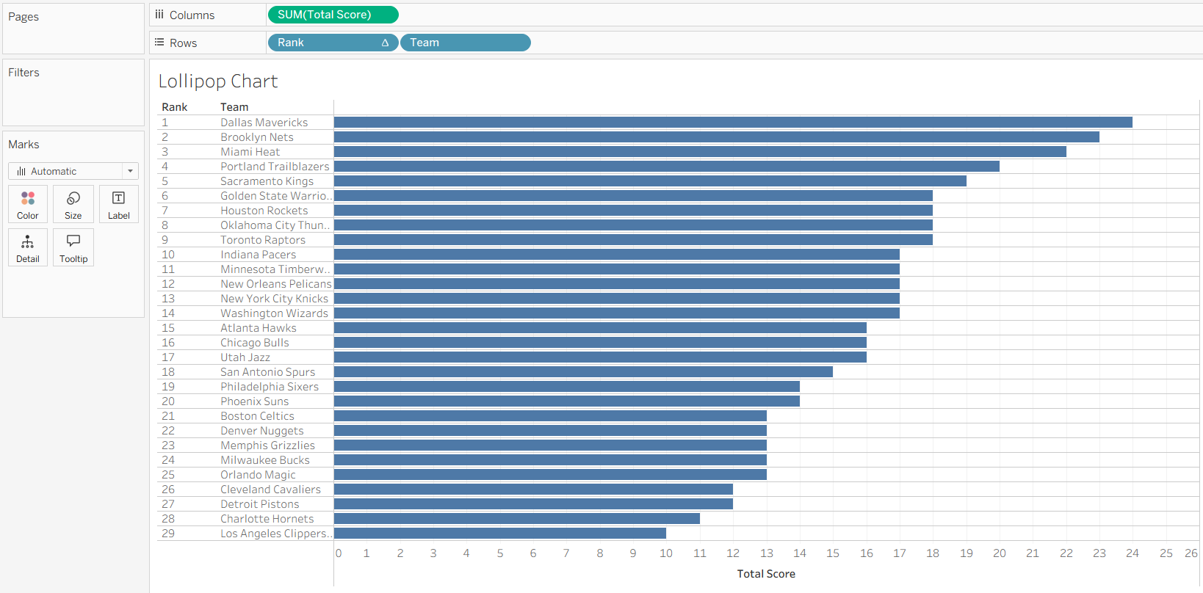Viewport: 1203px width, 593px height.
Task: Click the Columns shelf icon
Action: pos(159,15)
